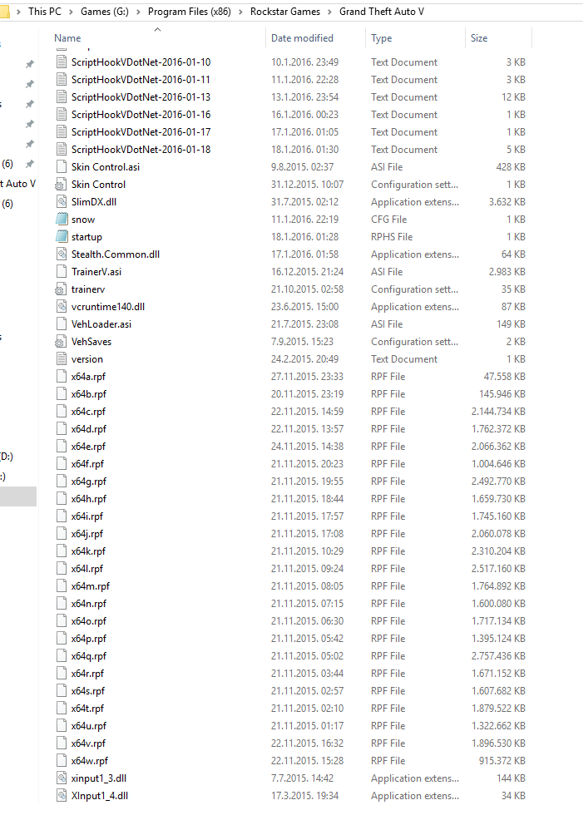Viewport: 583px width, 815px height.
Task: Click the snow CFG file icon
Action: point(62,220)
